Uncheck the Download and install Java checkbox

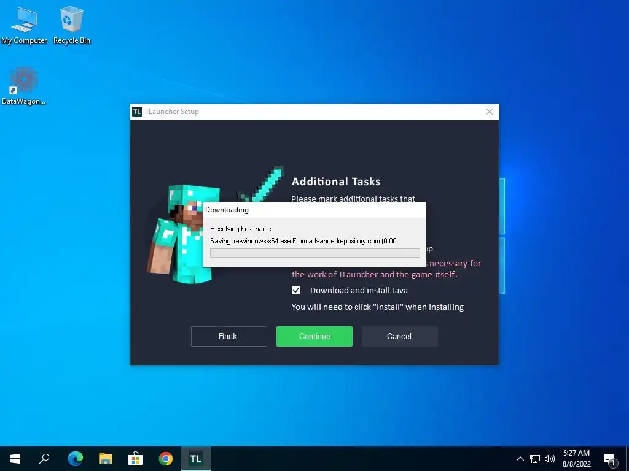[296, 290]
